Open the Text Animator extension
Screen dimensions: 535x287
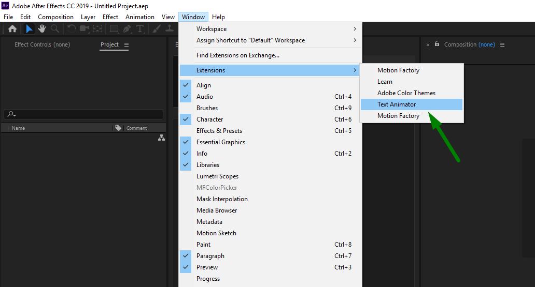click(412, 104)
